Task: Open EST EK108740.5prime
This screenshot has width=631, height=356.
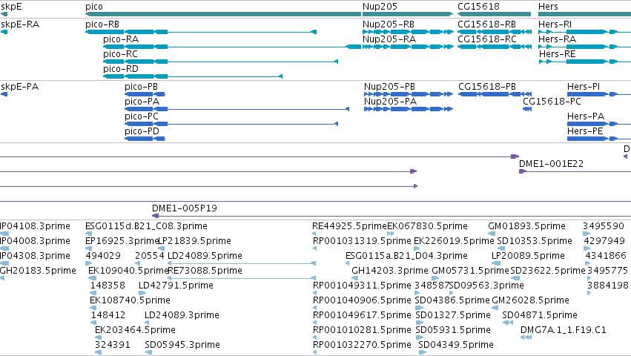Action: point(130,301)
